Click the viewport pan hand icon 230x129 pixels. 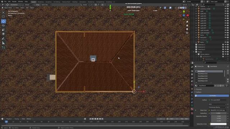pyautogui.click(x=187, y=25)
